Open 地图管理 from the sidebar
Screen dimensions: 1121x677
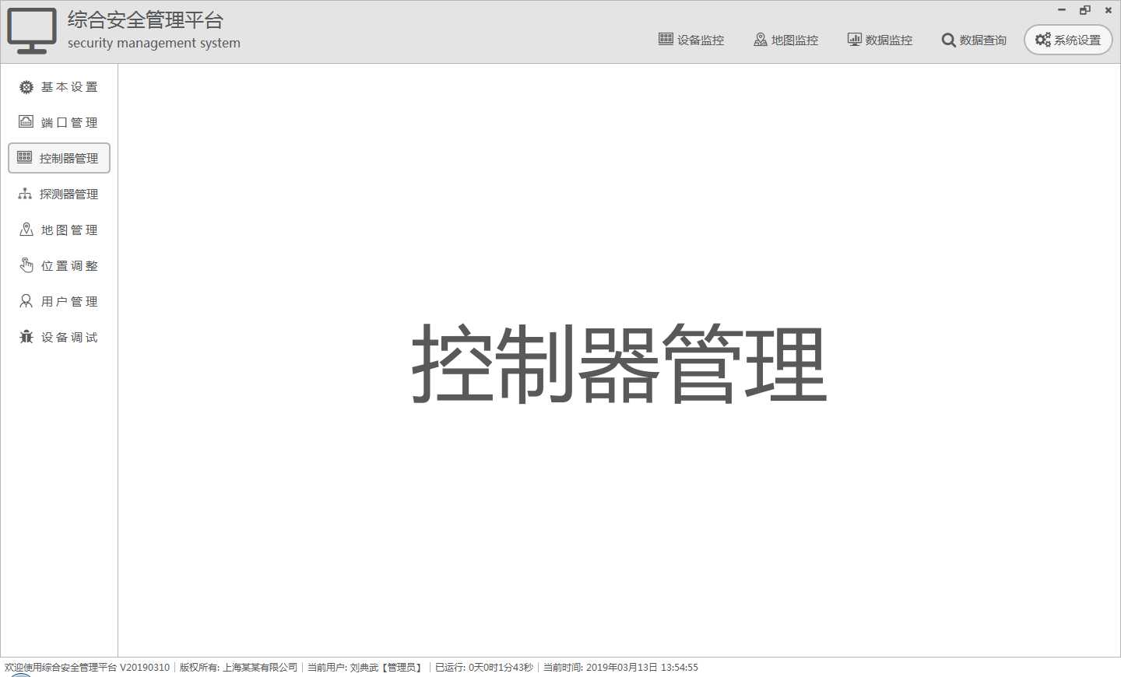pyautogui.click(x=59, y=230)
